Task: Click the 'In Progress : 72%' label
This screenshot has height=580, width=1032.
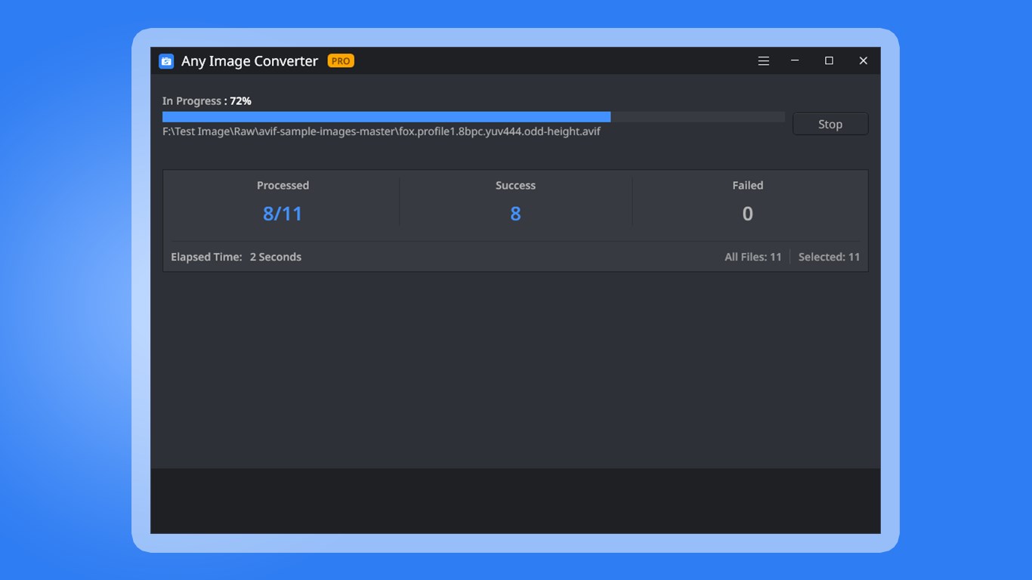Action: click(207, 101)
